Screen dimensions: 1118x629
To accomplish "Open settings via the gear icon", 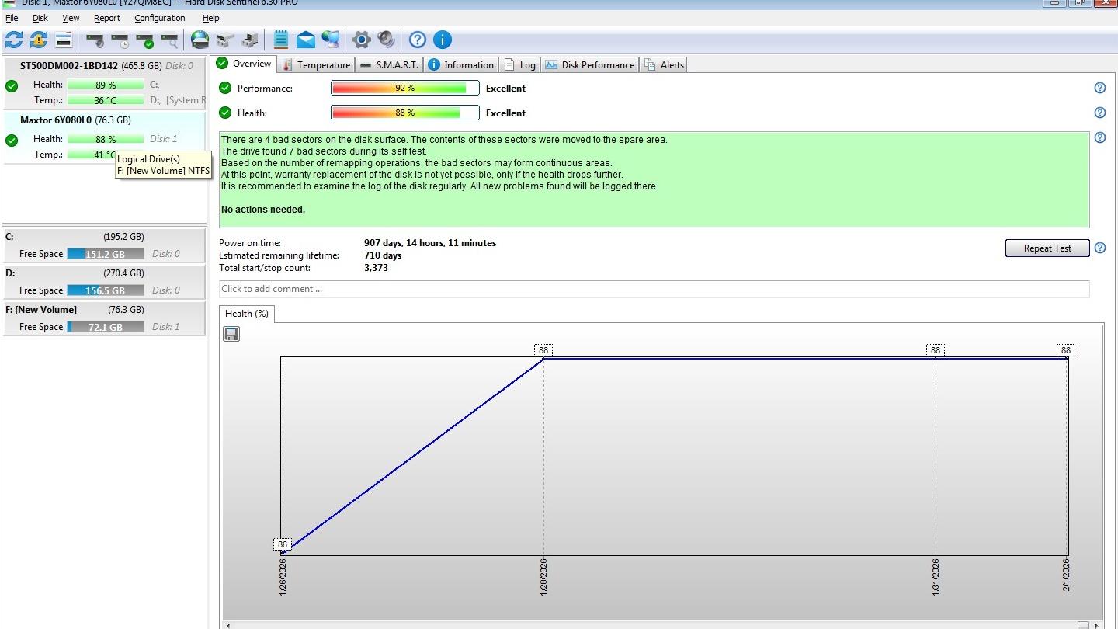I will click(361, 40).
